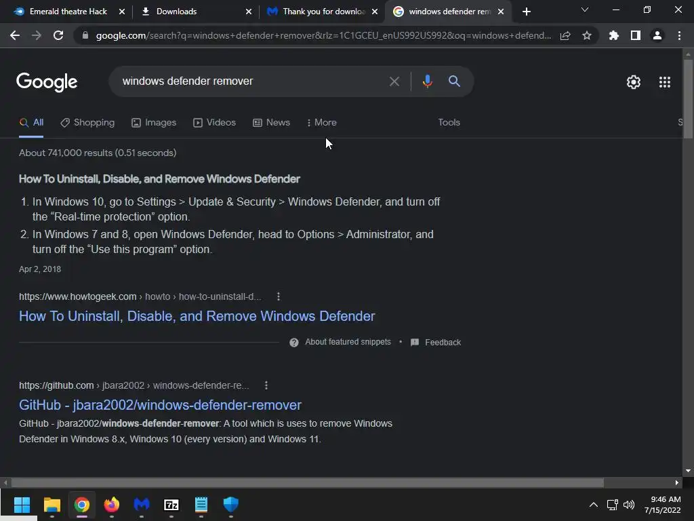The image size is (694, 521).
Task: Open GitHub result options menu
Action: [x=266, y=385]
